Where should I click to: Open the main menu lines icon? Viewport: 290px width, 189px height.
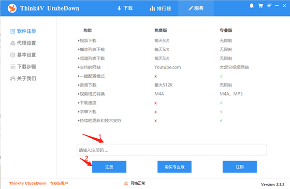click(269, 6)
